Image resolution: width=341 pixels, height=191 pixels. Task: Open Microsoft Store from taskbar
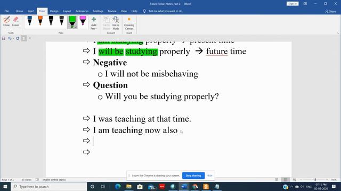pos(140,186)
